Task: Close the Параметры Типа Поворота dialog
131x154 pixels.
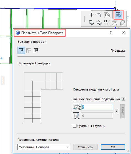Action: coord(123,33)
